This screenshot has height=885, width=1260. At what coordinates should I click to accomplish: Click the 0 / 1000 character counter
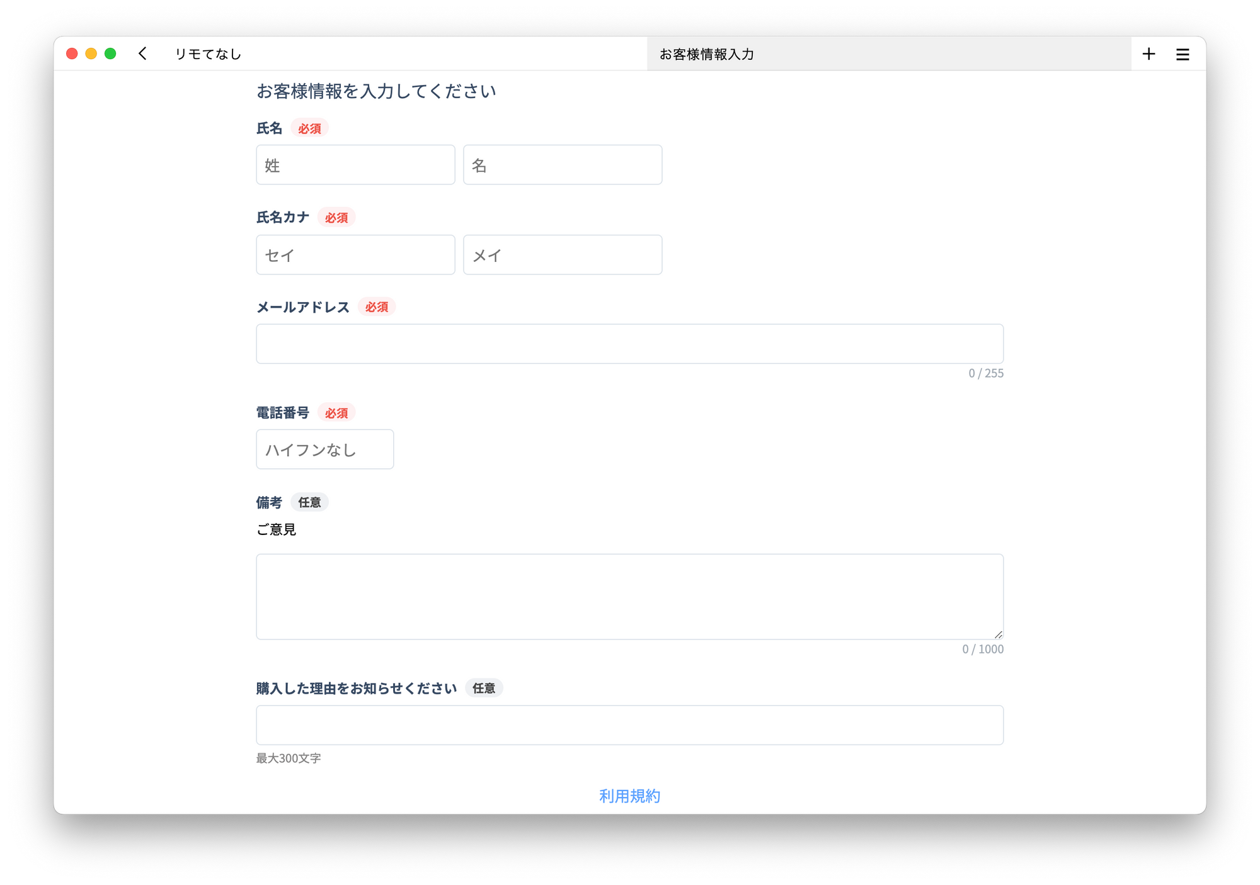coord(983,649)
